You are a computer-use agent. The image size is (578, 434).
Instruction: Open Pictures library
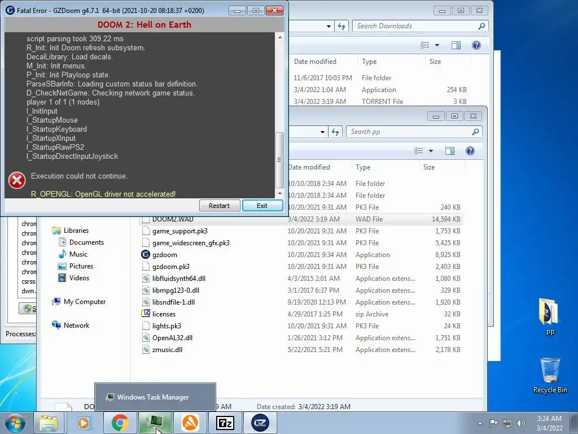(81, 266)
